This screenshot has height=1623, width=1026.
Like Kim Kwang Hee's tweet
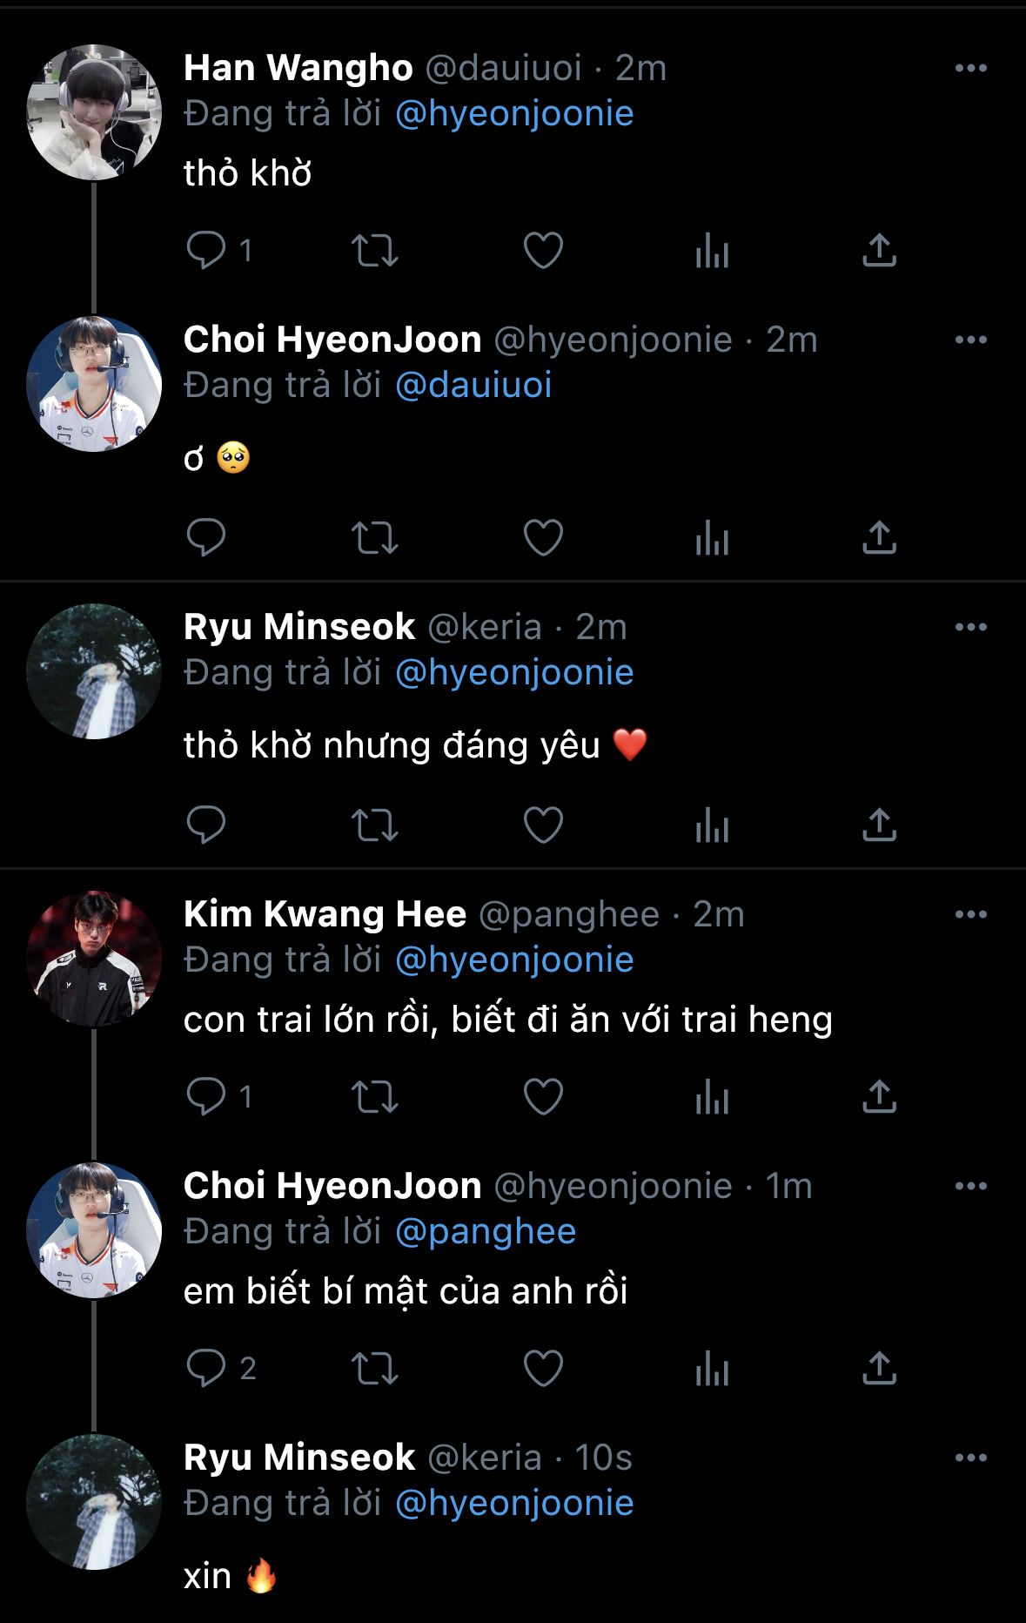pyautogui.click(x=543, y=1096)
